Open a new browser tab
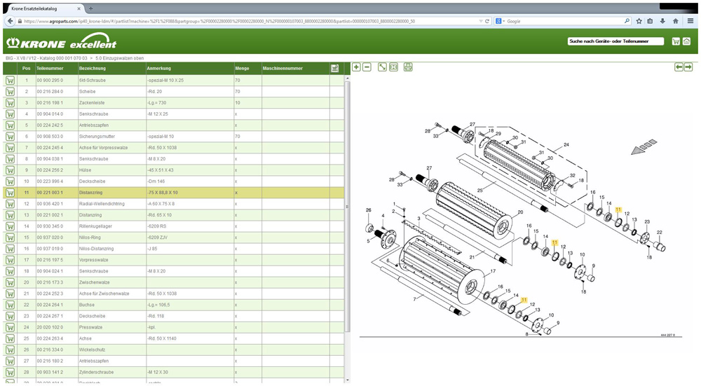This screenshot has width=701, height=386. [90, 8]
